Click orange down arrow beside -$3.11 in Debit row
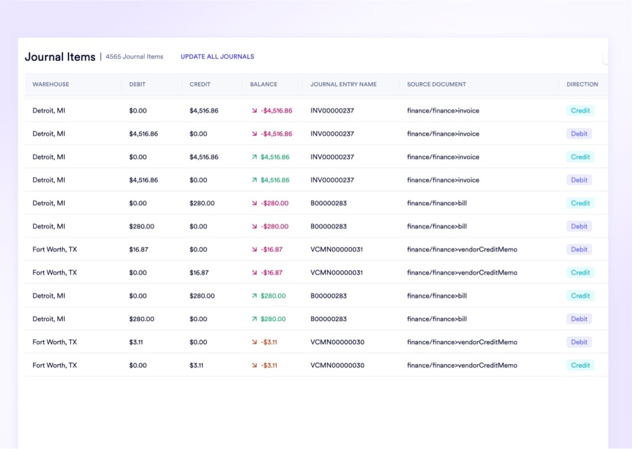The image size is (632, 449). click(255, 342)
